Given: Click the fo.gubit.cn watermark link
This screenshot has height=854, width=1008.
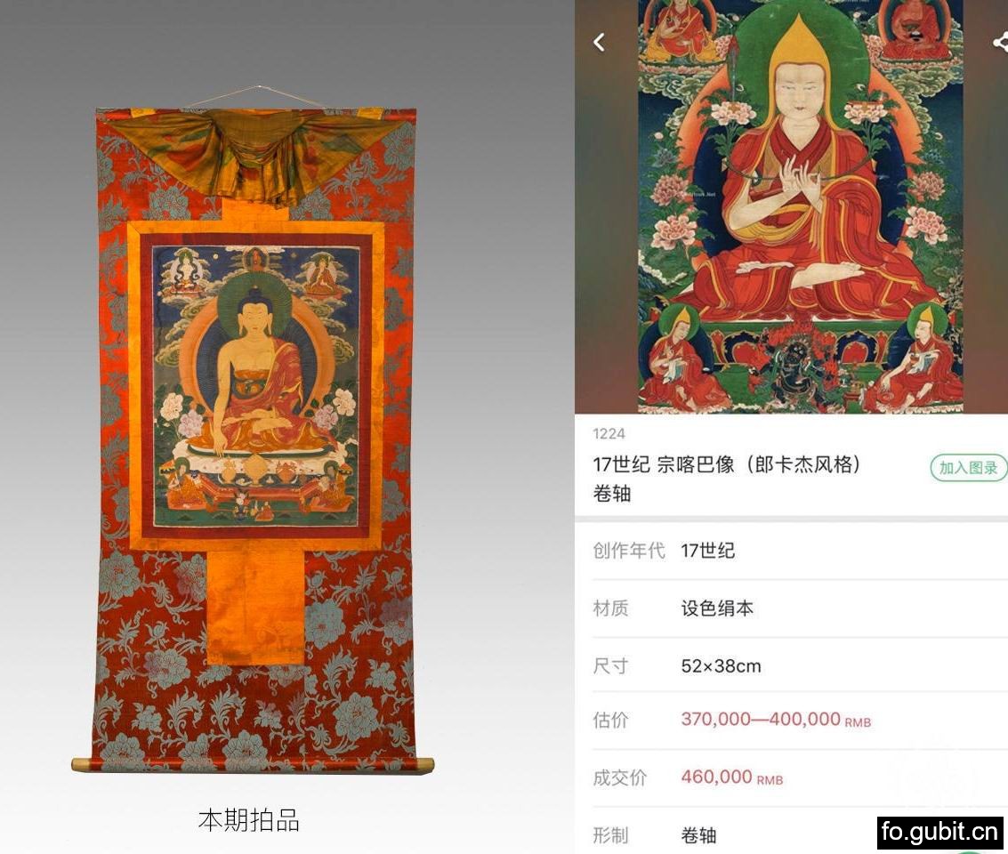Looking at the screenshot, I should [939, 832].
